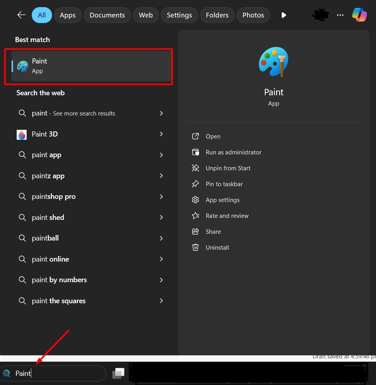Viewport: 376px width, 385px height.
Task: Click the Uninstall trash icon
Action: click(195, 247)
